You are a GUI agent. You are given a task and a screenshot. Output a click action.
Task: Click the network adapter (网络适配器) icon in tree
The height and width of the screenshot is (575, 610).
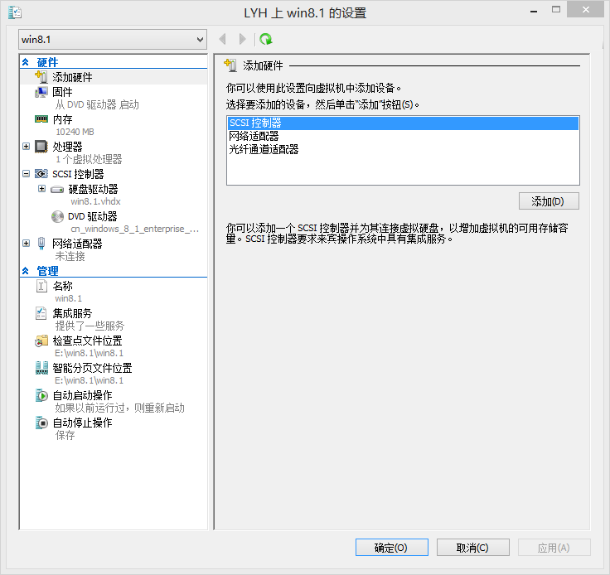[x=41, y=244]
